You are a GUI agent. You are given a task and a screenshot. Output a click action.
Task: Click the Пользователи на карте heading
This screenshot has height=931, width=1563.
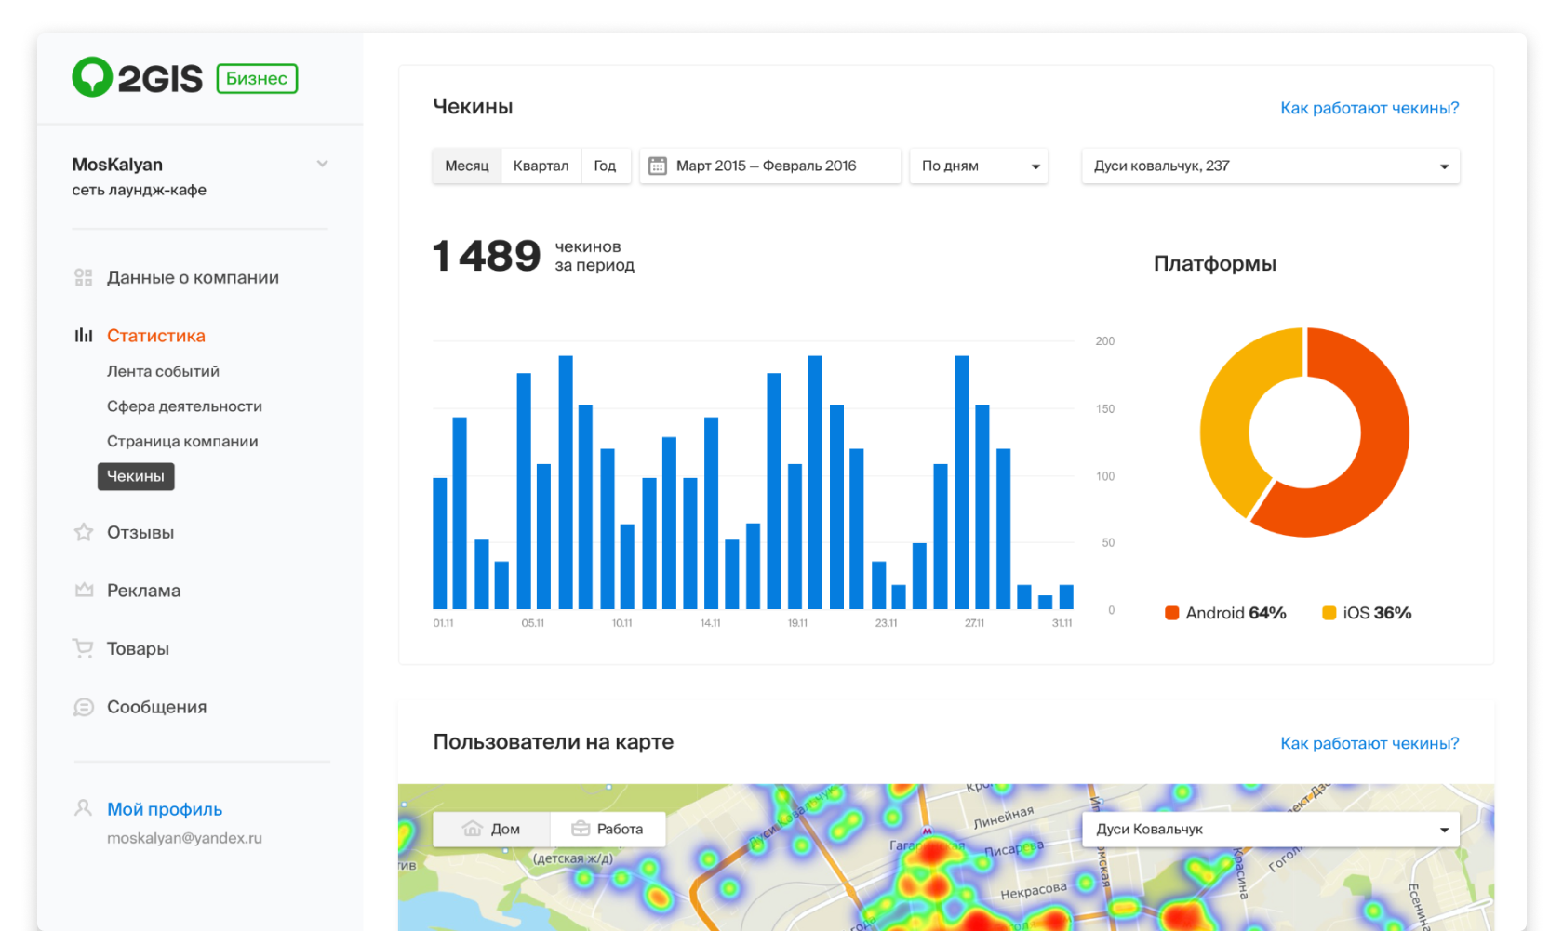(554, 742)
